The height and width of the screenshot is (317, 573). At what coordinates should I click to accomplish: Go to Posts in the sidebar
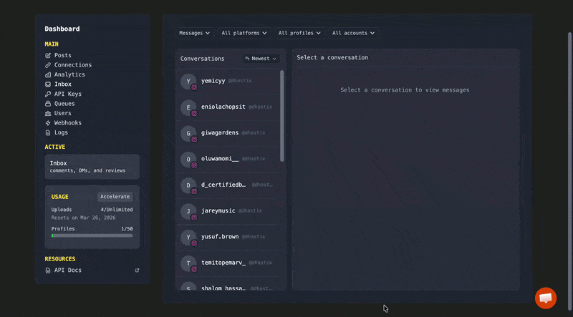[x=63, y=55]
